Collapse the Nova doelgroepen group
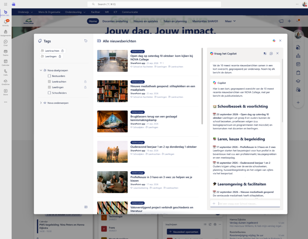This screenshot has height=239, width=308. tap(41, 70)
